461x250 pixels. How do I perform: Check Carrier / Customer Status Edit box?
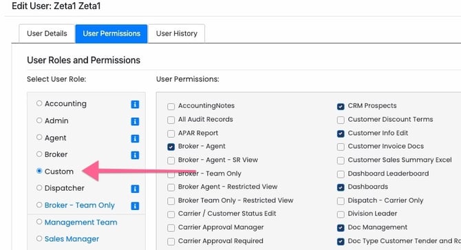[171, 214]
